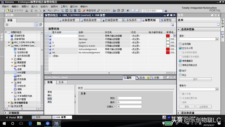This screenshot has height=127, width=225.
Task: Open Historical data (历史数据) tree item
Action: [x=21, y=79]
